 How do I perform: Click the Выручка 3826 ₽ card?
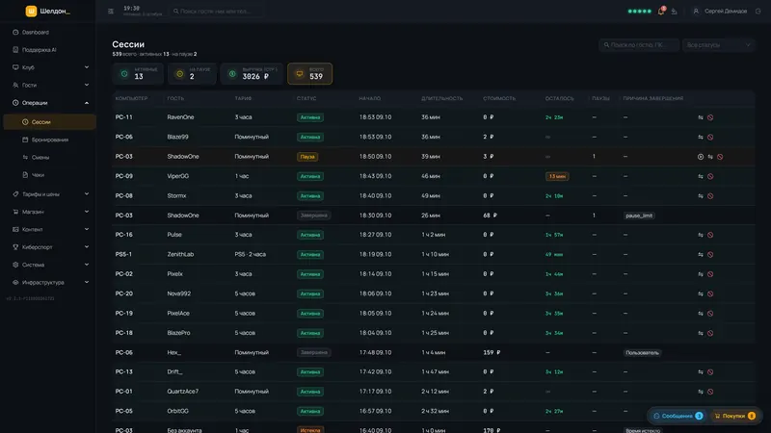click(x=252, y=74)
